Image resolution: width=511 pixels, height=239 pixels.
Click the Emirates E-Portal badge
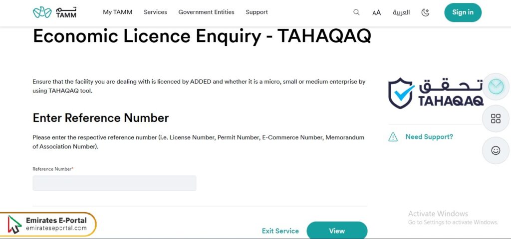tap(48, 224)
